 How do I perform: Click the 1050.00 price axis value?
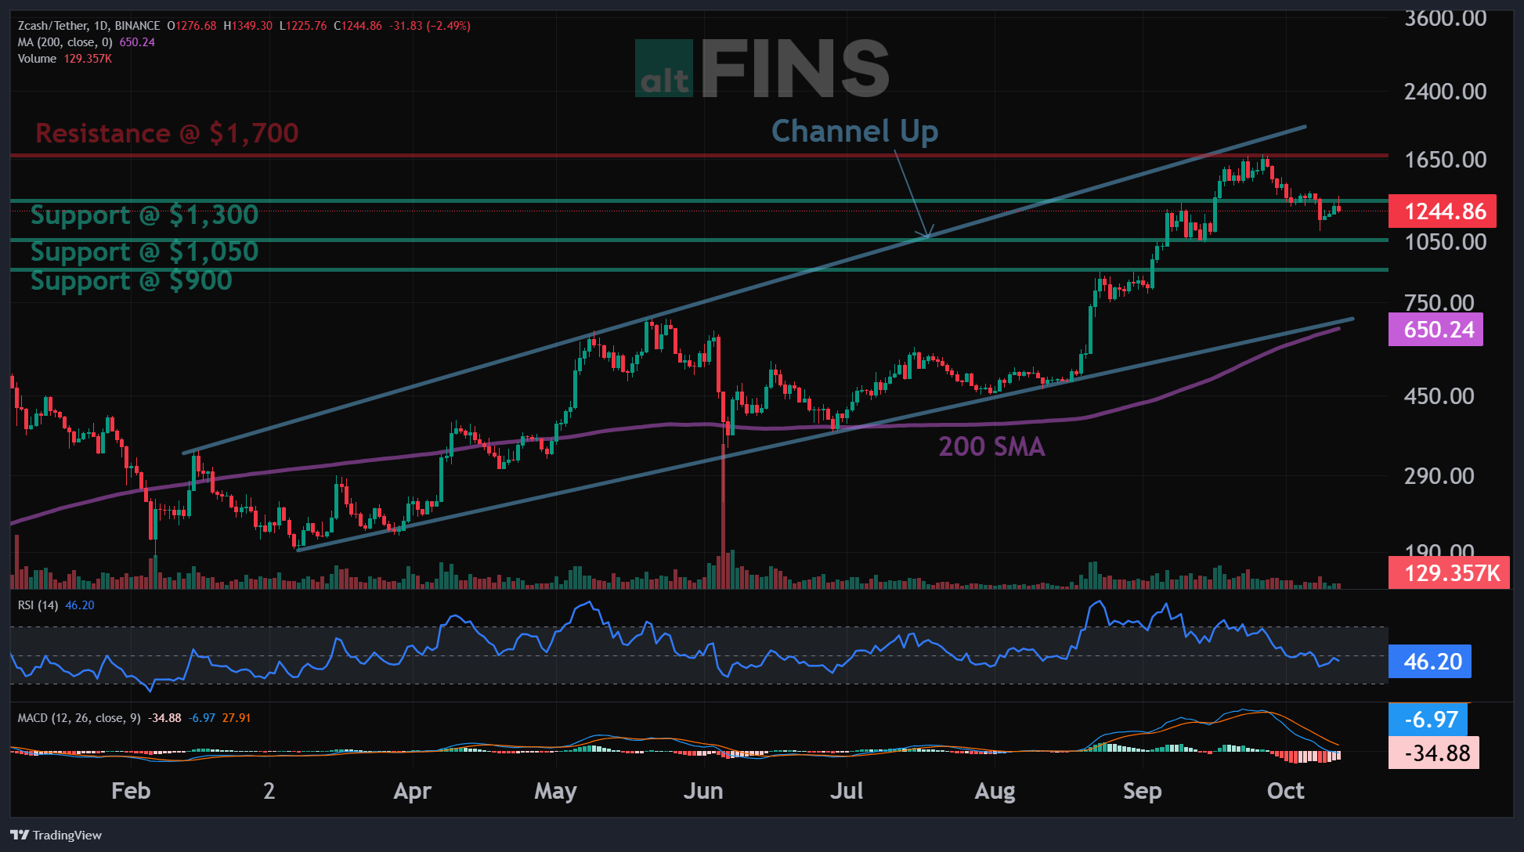click(x=1445, y=242)
